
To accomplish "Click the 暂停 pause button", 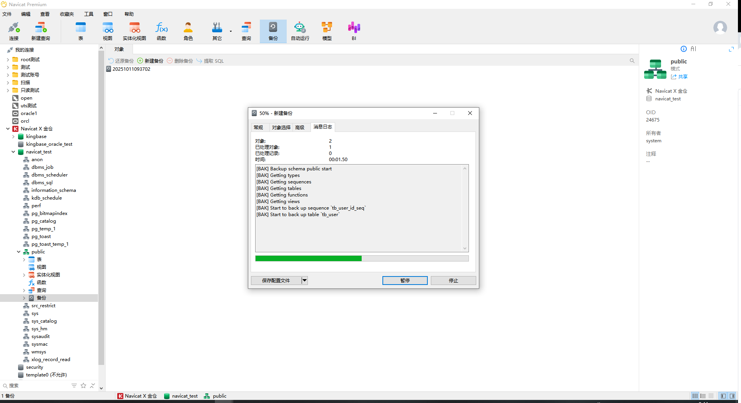I will (x=405, y=280).
